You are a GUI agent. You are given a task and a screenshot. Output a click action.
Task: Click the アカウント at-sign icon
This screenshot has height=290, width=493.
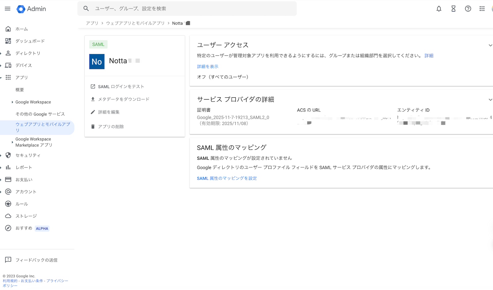[8, 191]
